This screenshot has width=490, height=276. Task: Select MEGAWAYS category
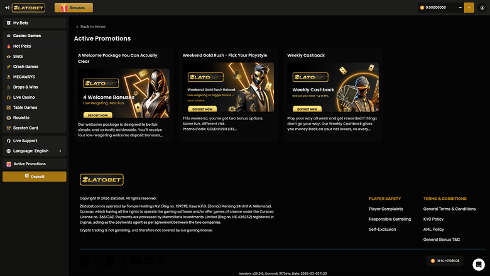click(x=35, y=77)
